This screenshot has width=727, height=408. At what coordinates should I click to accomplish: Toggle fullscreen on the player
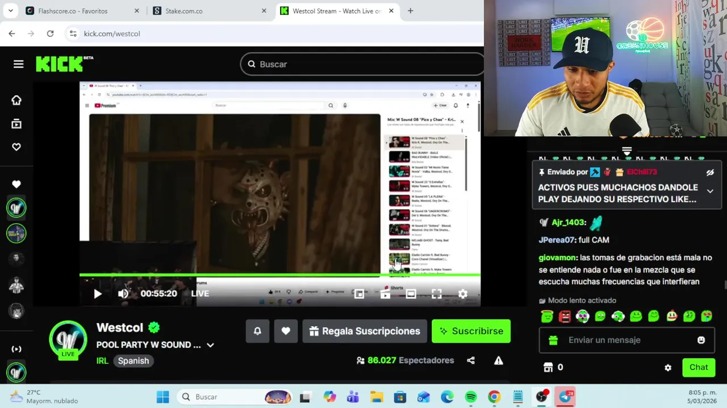tap(437, 294)
